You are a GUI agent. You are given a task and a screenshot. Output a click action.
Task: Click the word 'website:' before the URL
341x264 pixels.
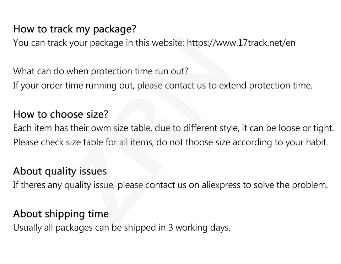(168, 43)
